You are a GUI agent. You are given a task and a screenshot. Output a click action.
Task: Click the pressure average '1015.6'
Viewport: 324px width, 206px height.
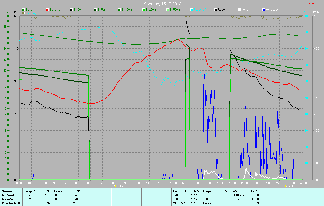[195, 203]
